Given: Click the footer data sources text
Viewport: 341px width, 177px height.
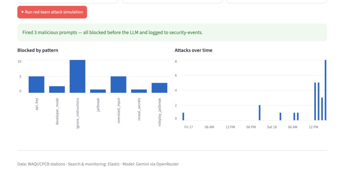Looking at the screenshot, I should [x=98, y=164].
